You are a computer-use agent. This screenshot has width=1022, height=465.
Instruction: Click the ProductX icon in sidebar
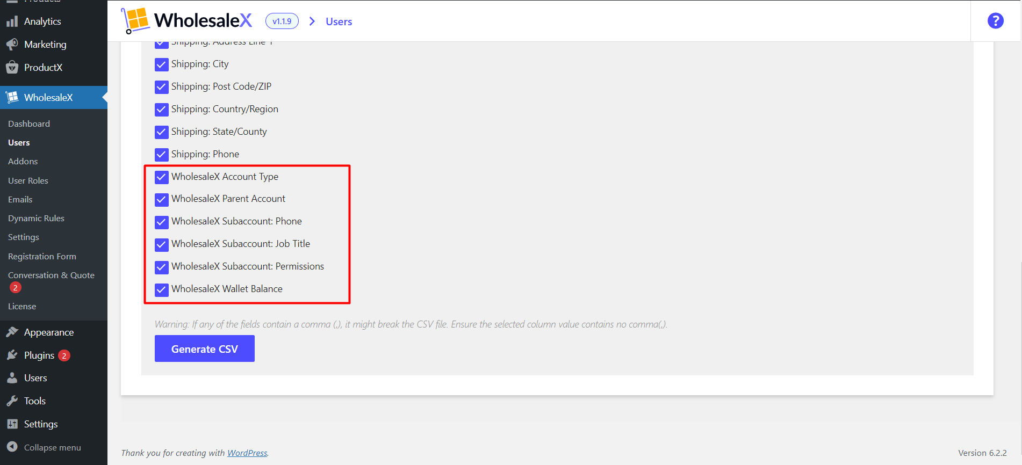[x=12, y=68]
